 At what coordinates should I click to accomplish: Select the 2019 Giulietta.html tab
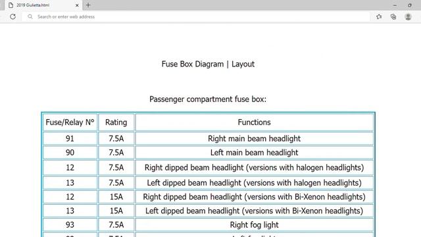(x=43, y=5)
